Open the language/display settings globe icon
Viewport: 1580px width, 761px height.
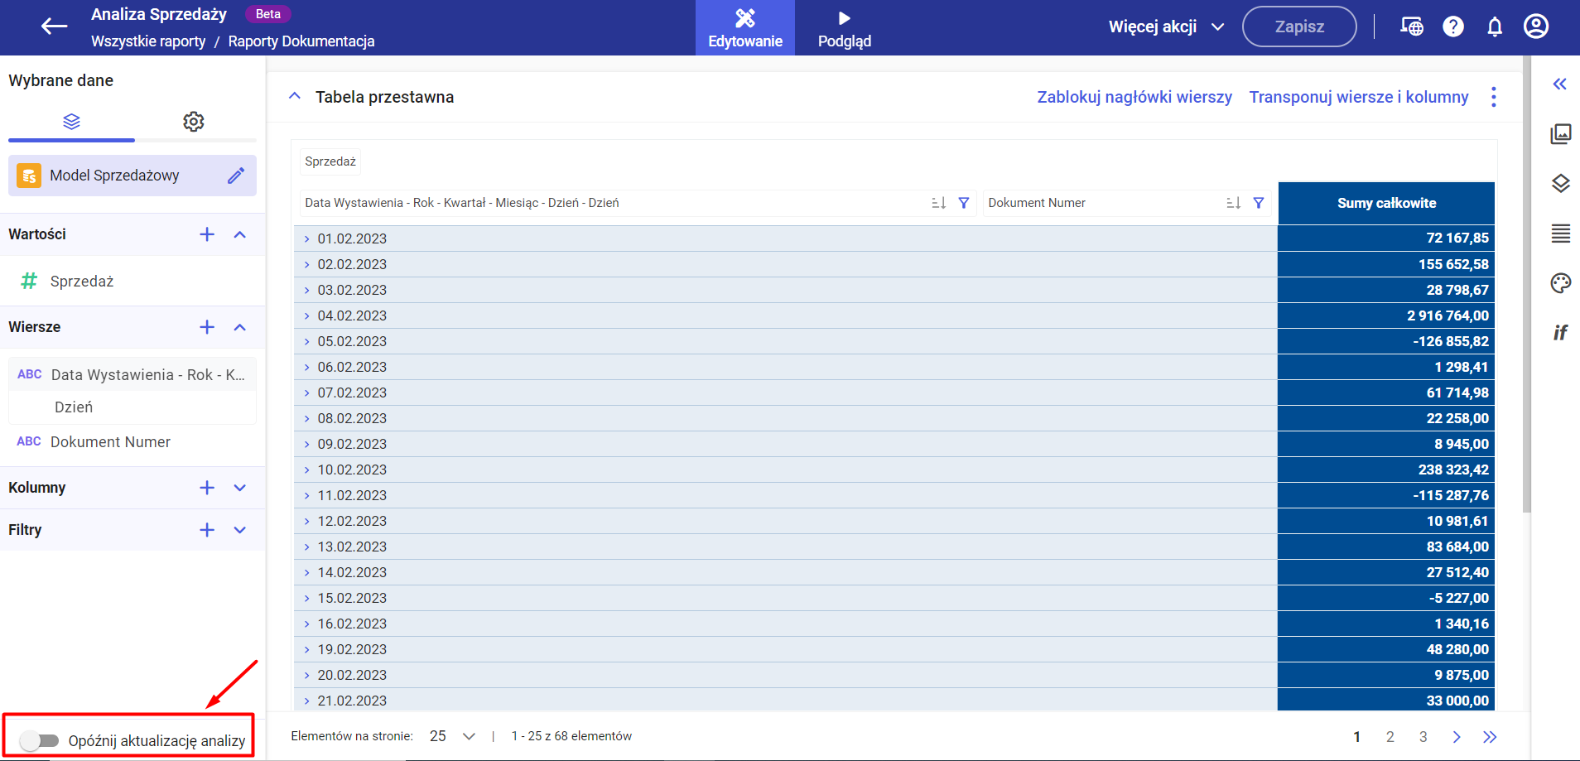click(1412, 26)
